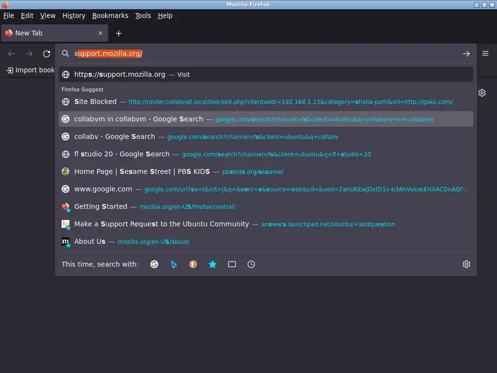Open the Edit menu

[x=27, y=16]
